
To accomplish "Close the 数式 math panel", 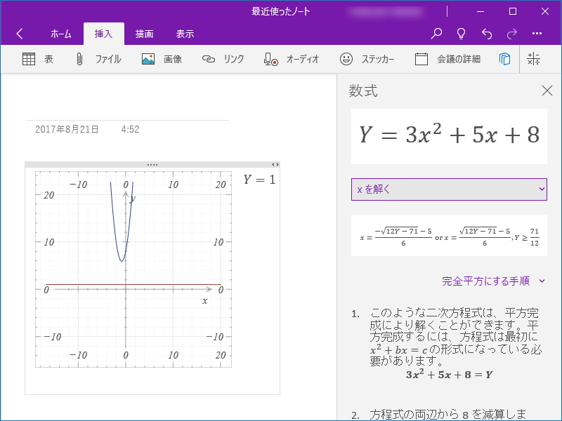I will [546, 91].
